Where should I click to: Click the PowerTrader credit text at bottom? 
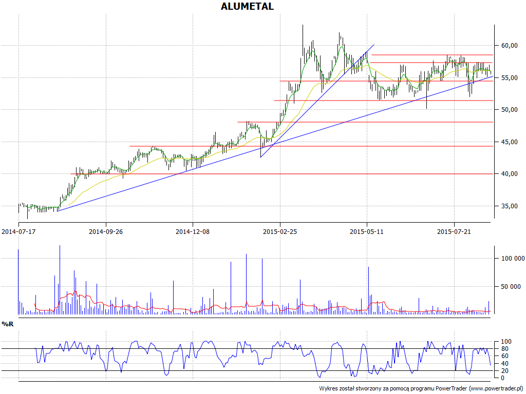(x=421, y=388)
